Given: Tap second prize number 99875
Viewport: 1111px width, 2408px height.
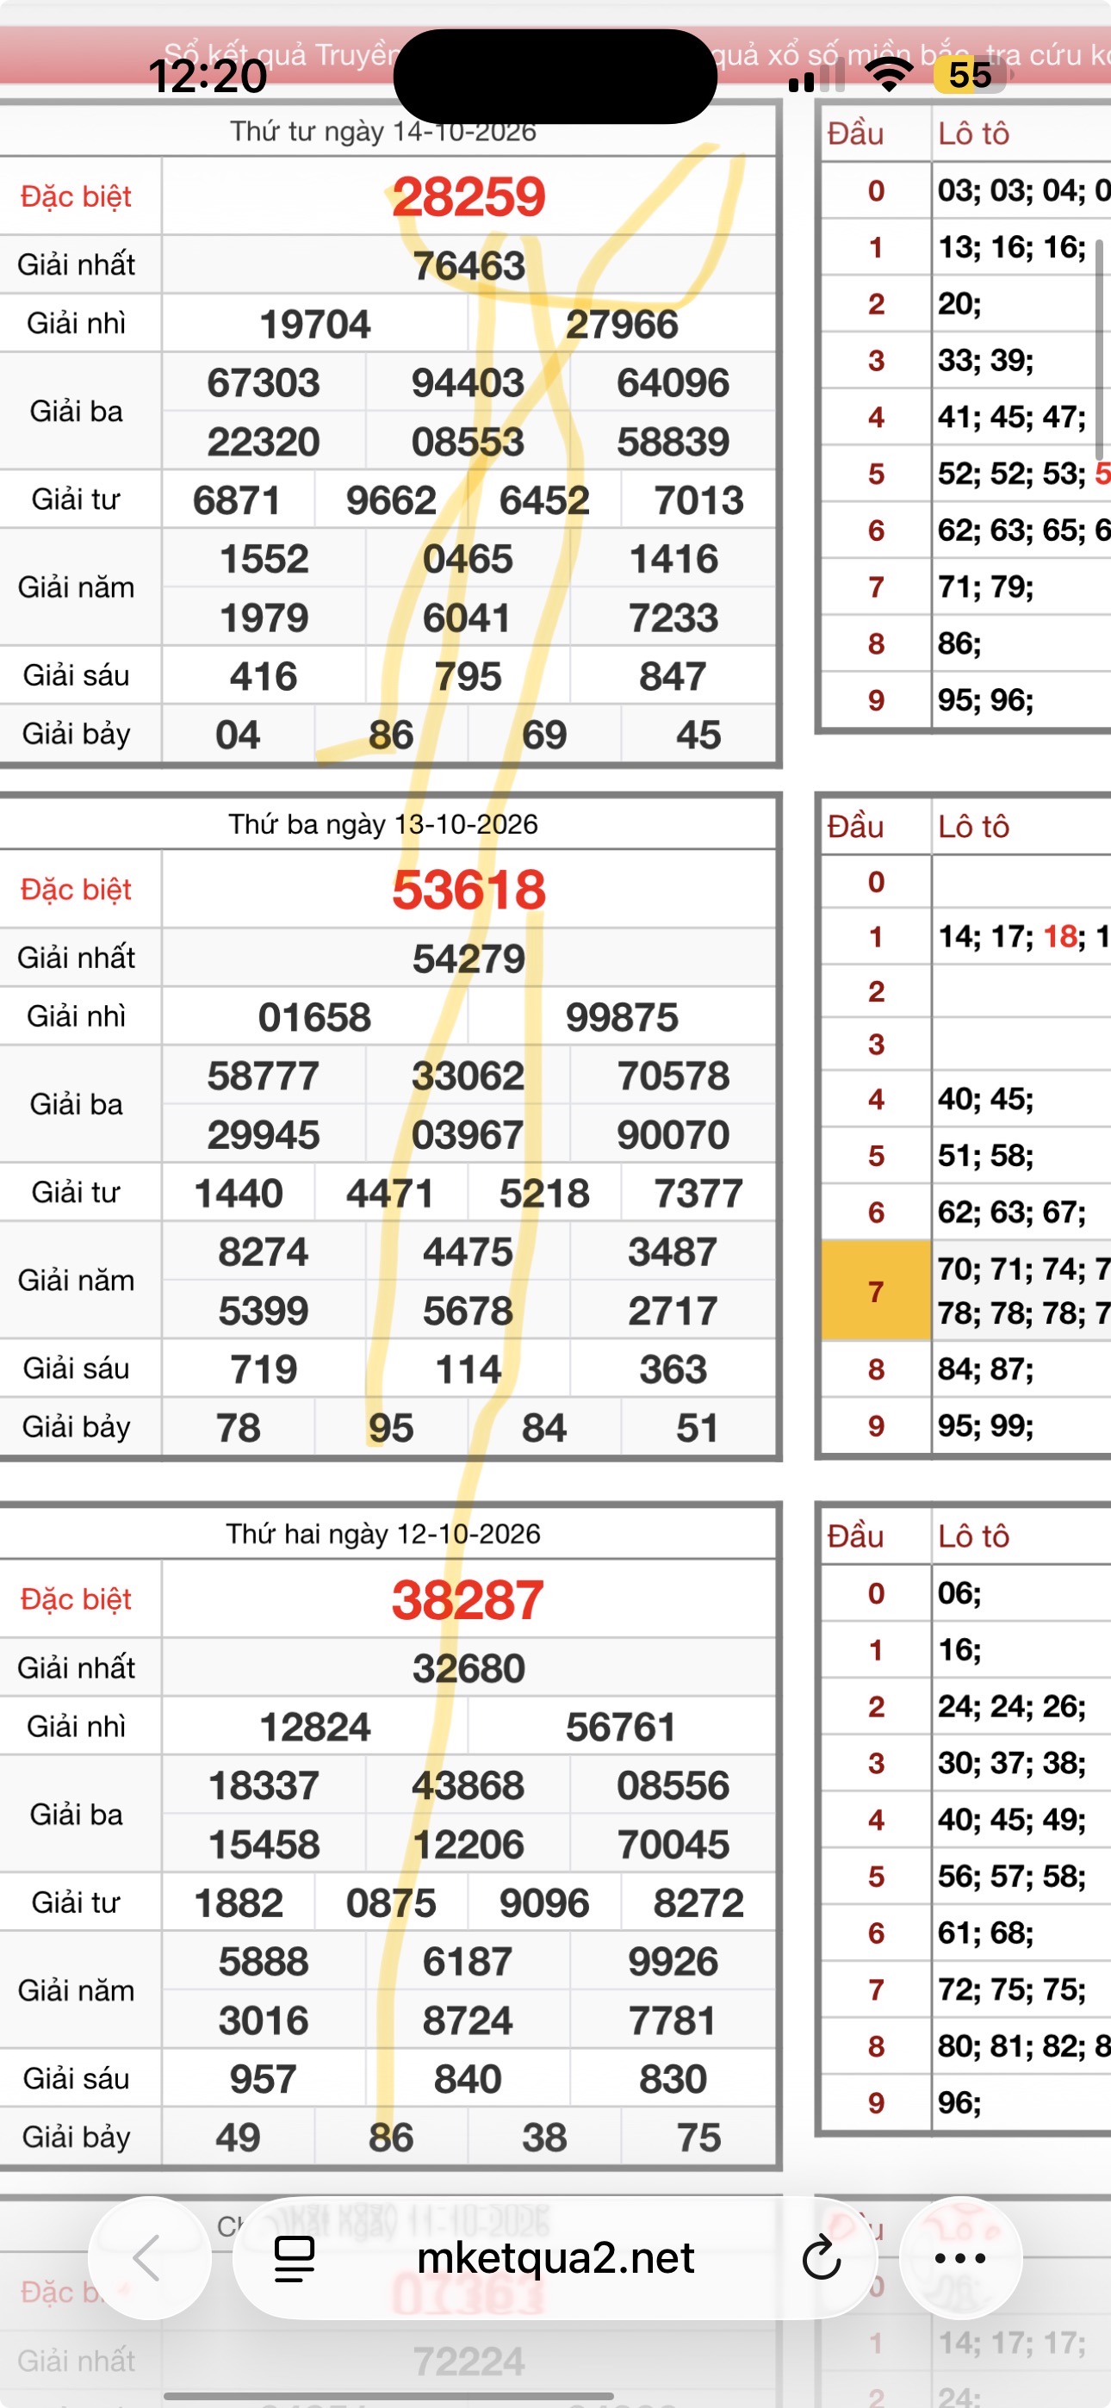Looking at the screenshot, I should pyautogui.click(x=622, y=1017).
